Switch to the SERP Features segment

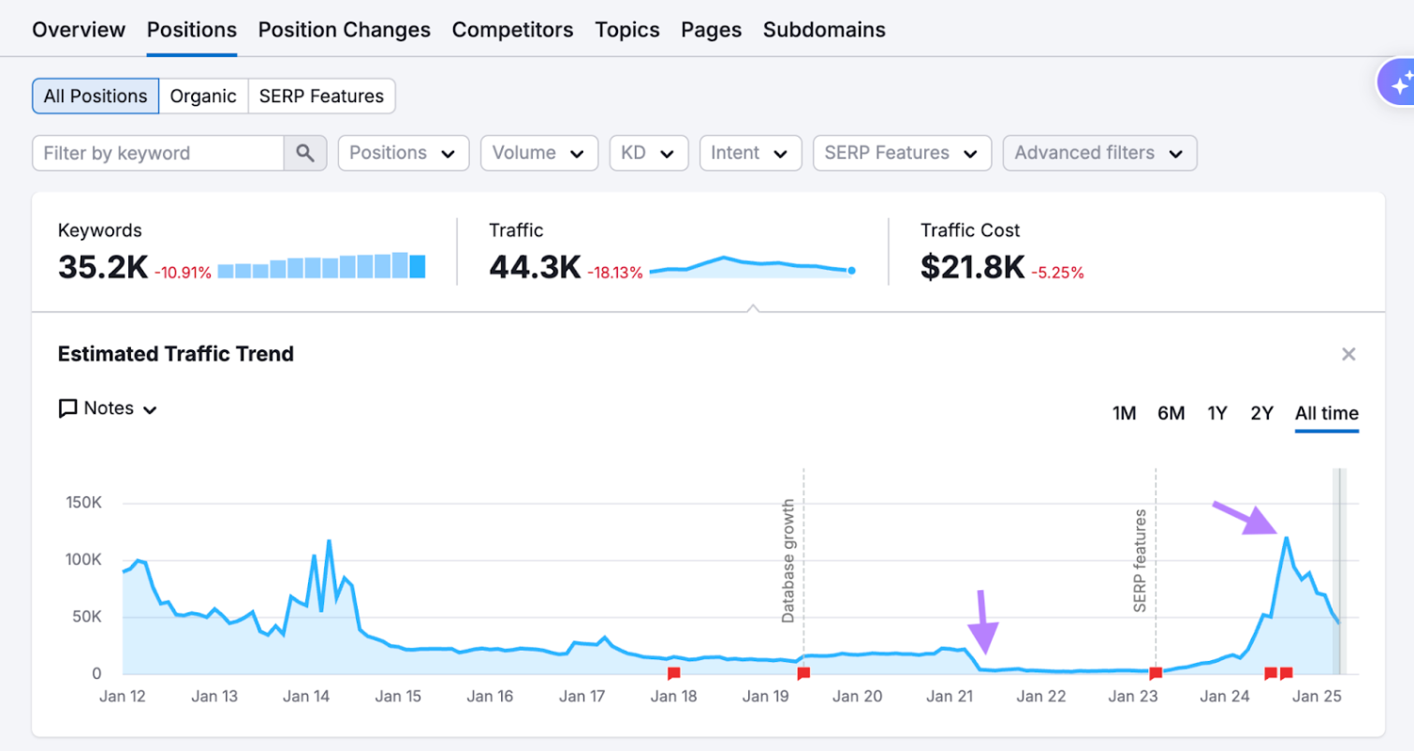pyautogui.click(x=321, y=96)
